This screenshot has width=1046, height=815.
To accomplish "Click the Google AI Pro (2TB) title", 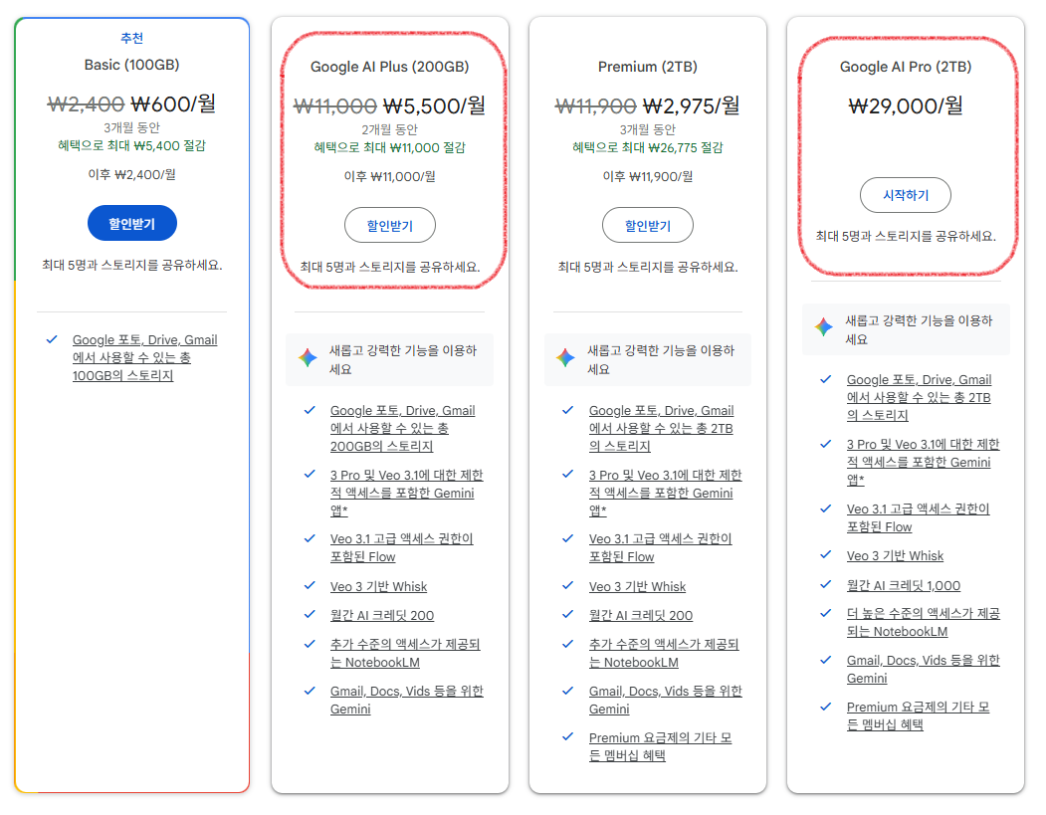I will [x=906, y=67].
